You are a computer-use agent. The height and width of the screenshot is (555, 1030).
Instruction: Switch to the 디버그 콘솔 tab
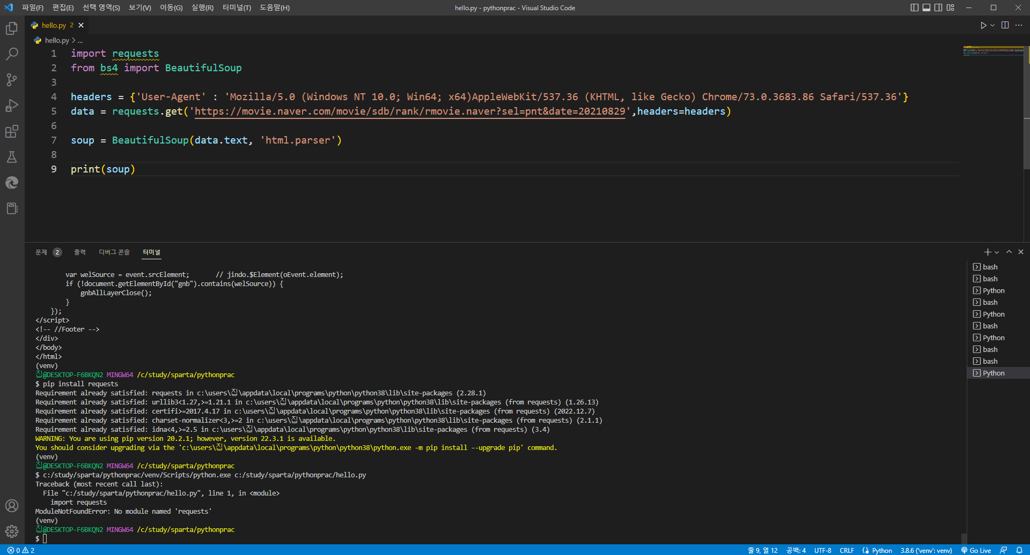point(114,252)
